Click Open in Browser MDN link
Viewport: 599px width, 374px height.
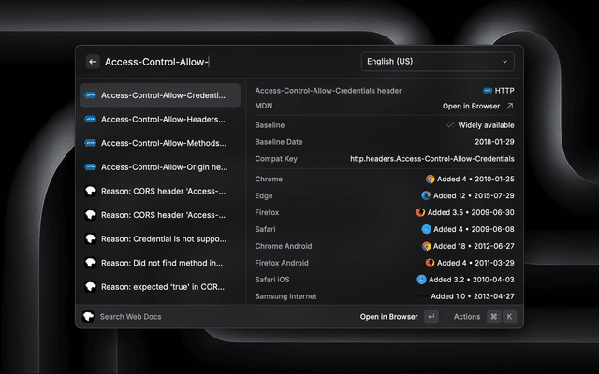478,107
